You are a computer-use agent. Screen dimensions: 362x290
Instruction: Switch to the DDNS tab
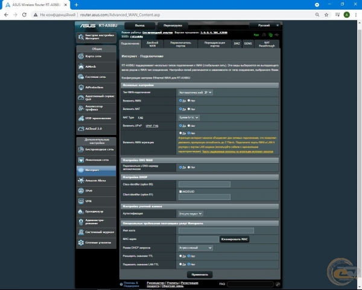point(248,43)
